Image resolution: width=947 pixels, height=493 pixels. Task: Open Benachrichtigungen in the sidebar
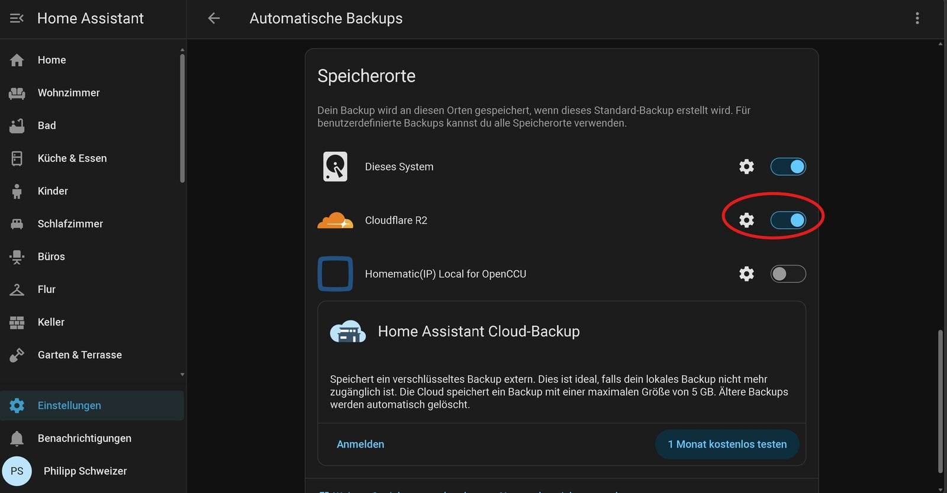pyautogui.click(x=92, y=438)
